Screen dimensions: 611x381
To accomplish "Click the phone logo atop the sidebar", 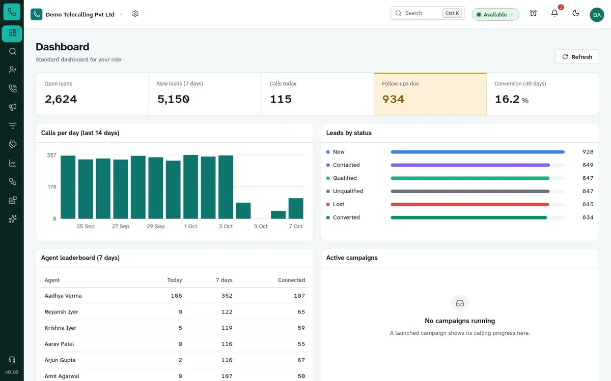I will 12,12.
